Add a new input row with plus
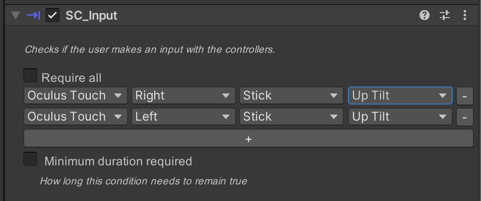The width and height of the screenshot is (481, 201). (x=248, y=139)
